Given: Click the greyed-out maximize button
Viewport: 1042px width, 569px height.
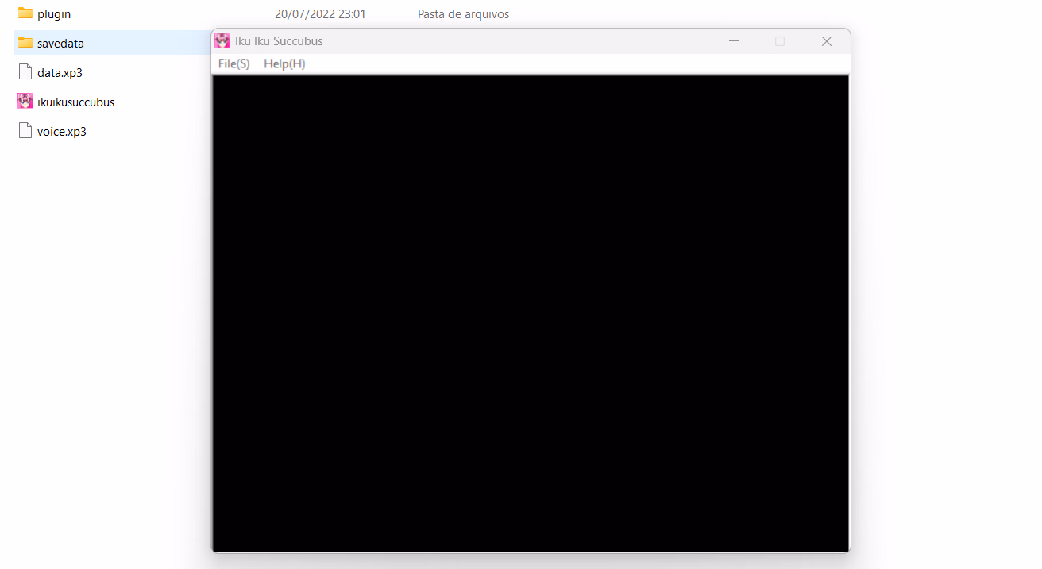Looking at the screenshot, I should point(780,41).
